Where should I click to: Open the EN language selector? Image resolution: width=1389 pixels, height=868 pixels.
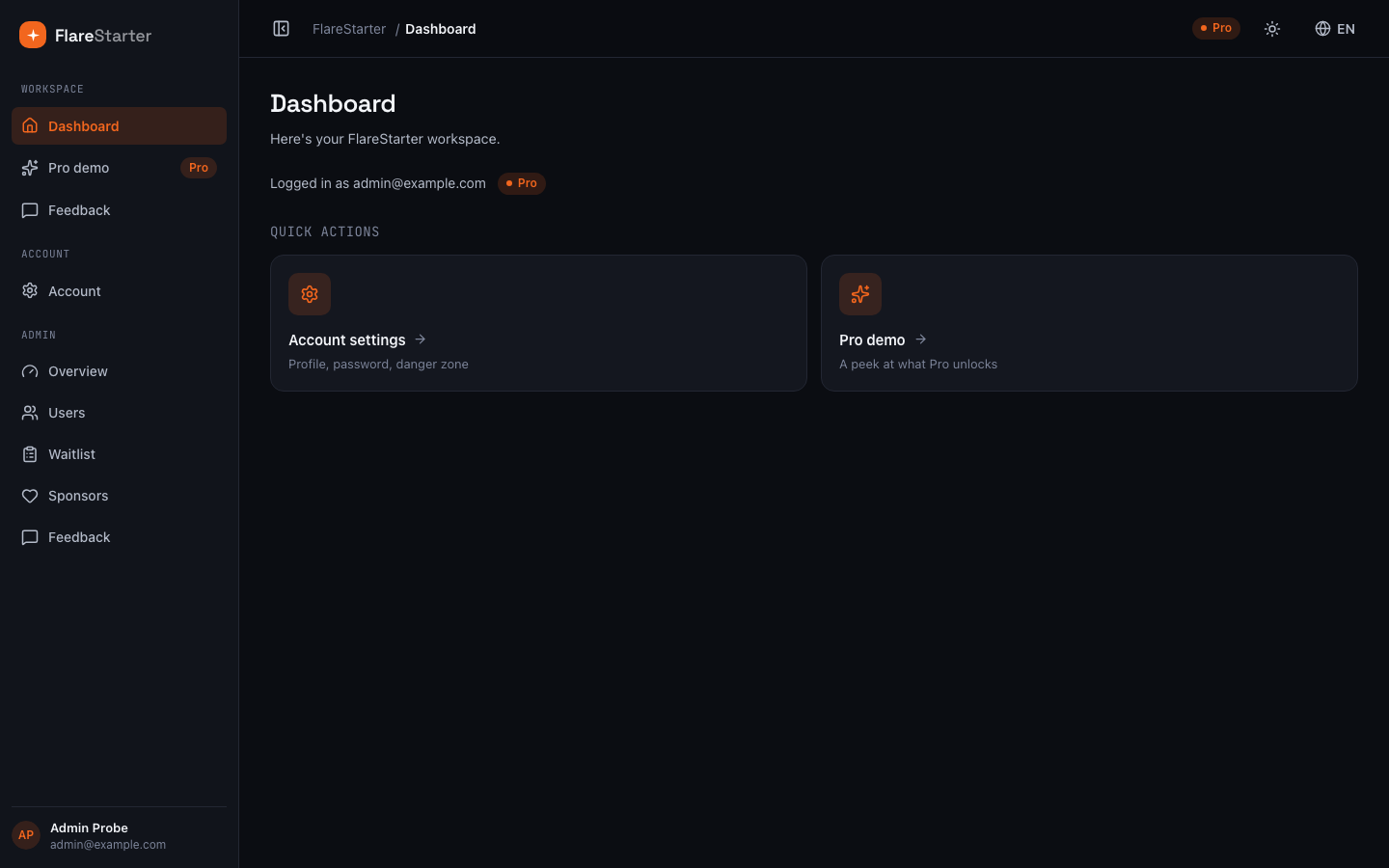[x=1335, y=29]
